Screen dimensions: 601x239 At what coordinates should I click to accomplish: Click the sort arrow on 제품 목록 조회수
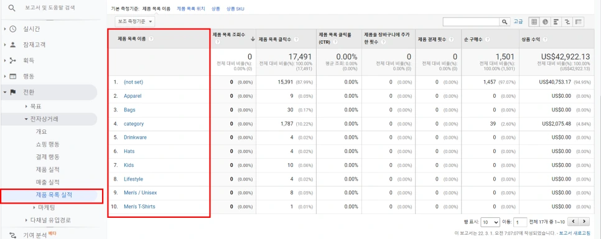click(253, 39)
